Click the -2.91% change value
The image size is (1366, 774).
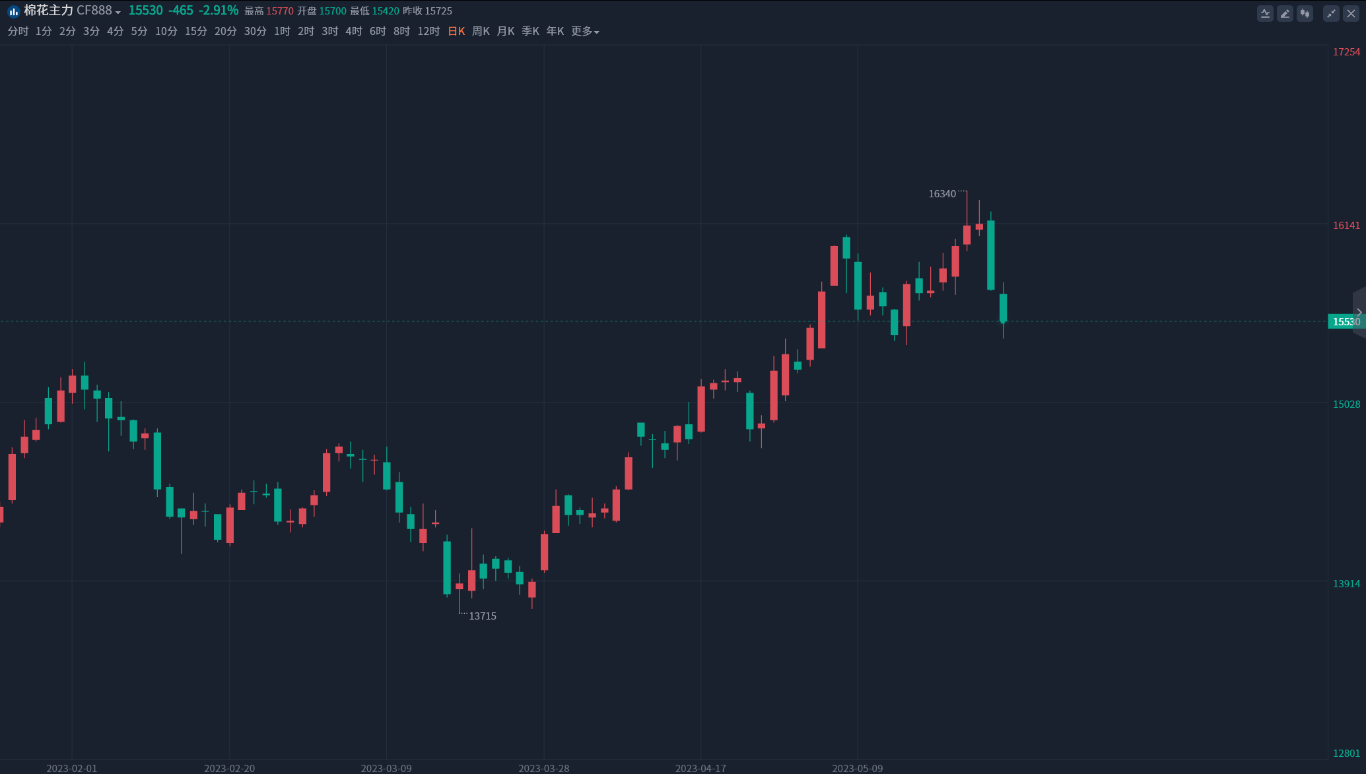pos(219,11)
